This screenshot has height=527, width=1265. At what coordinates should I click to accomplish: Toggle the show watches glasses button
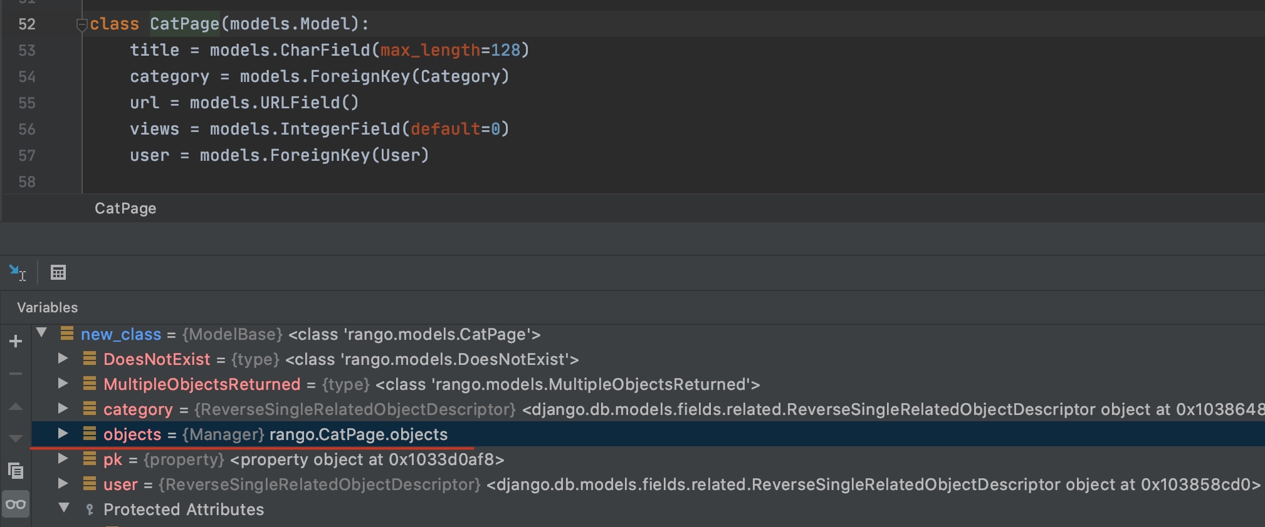[x=16, y=504]
